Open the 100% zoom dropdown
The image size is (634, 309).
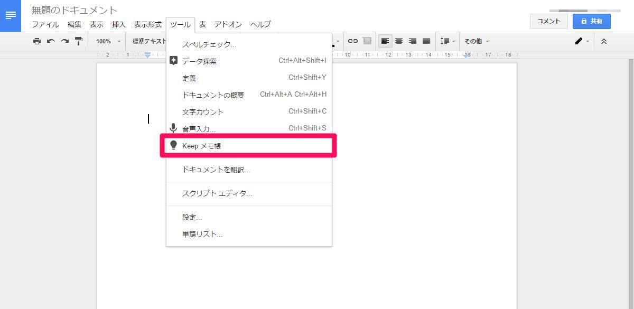(x=108, y=41)
